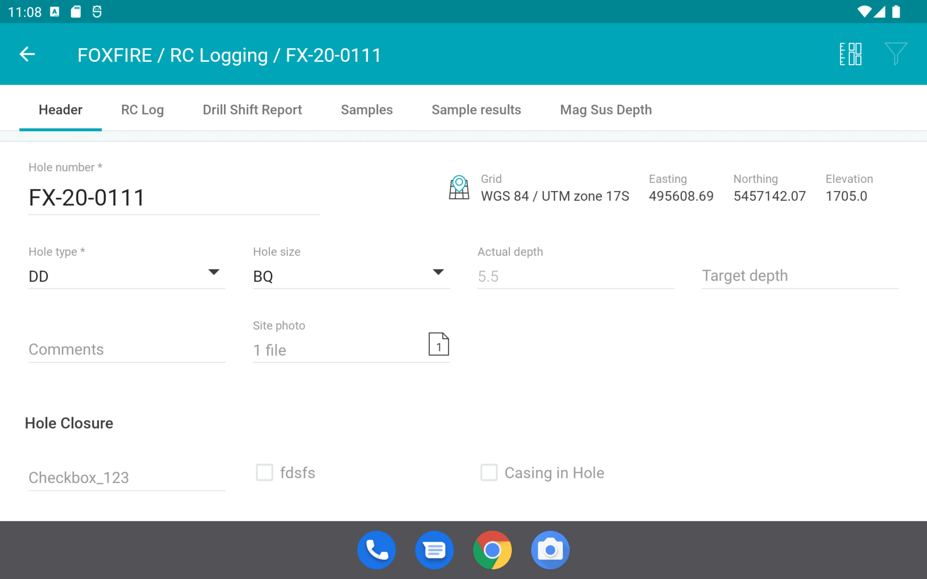Open the Messages app in dock

pos(435,550)
